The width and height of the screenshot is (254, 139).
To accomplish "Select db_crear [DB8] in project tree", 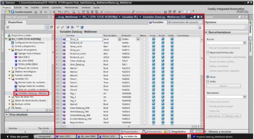I will (26, 61).
